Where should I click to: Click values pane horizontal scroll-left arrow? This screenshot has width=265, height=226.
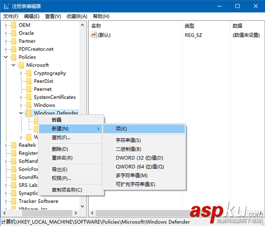pyautogui.click(x=92, y=213)
